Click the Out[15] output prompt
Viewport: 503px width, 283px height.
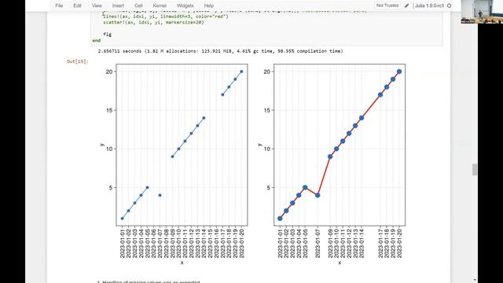pyautogui.click(x=77, y=61)
